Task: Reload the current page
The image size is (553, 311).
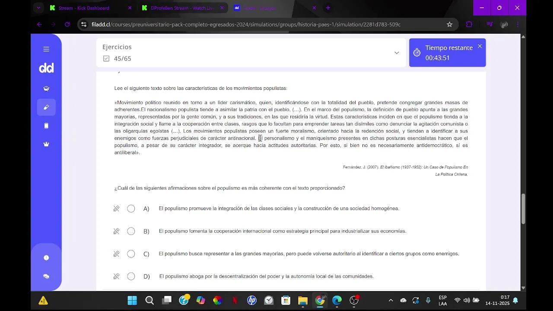Action: [67, 25]
